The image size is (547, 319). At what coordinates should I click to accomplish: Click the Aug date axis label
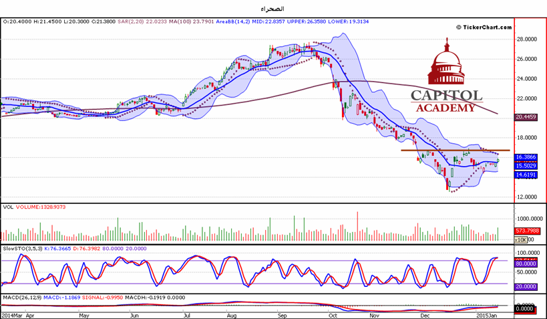tap(232, 316)
